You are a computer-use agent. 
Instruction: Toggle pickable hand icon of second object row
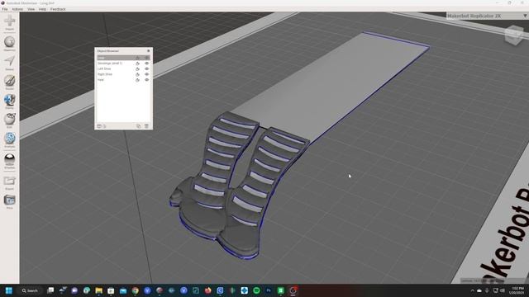[137, 64]
